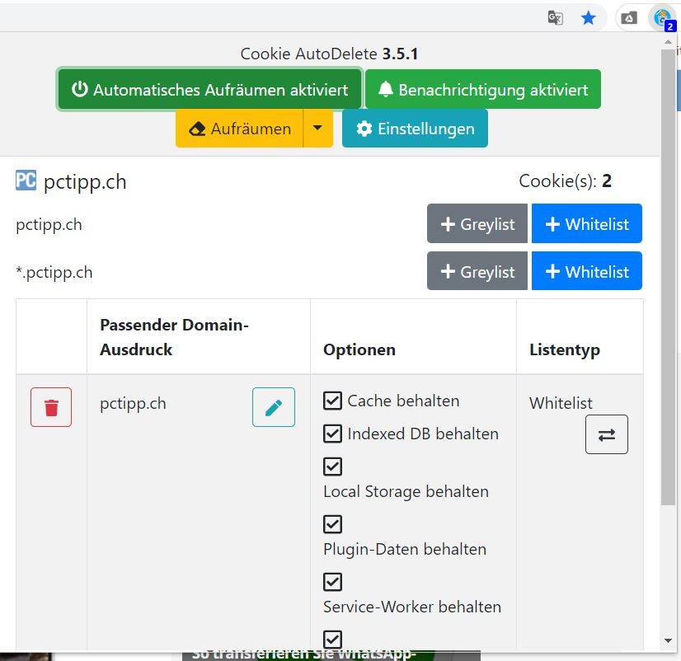Image resolution: width=681 pixels, height=661 pixels.
Task: Disable Automatisches Aufräumen aktiviert
Action: click(x=209, y=88)
